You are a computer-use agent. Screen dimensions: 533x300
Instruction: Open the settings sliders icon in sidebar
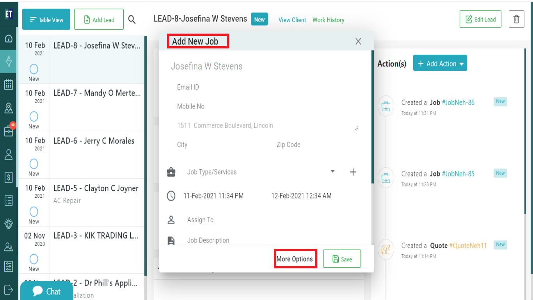(x=9, y=266)
